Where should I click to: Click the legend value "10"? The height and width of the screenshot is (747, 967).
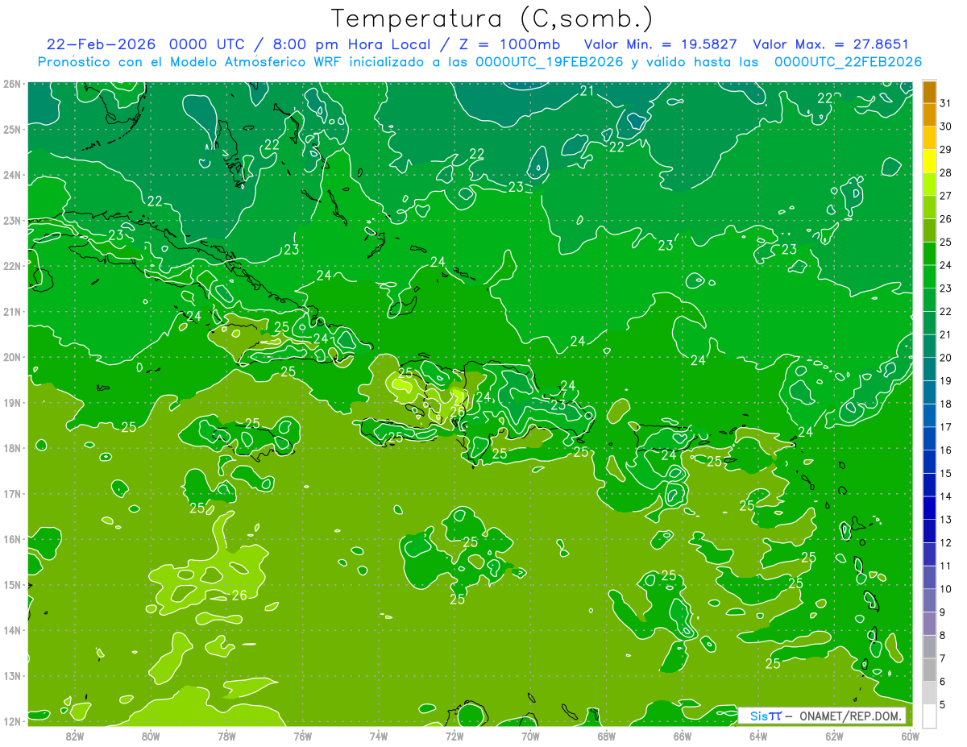[x=945, y=589]
